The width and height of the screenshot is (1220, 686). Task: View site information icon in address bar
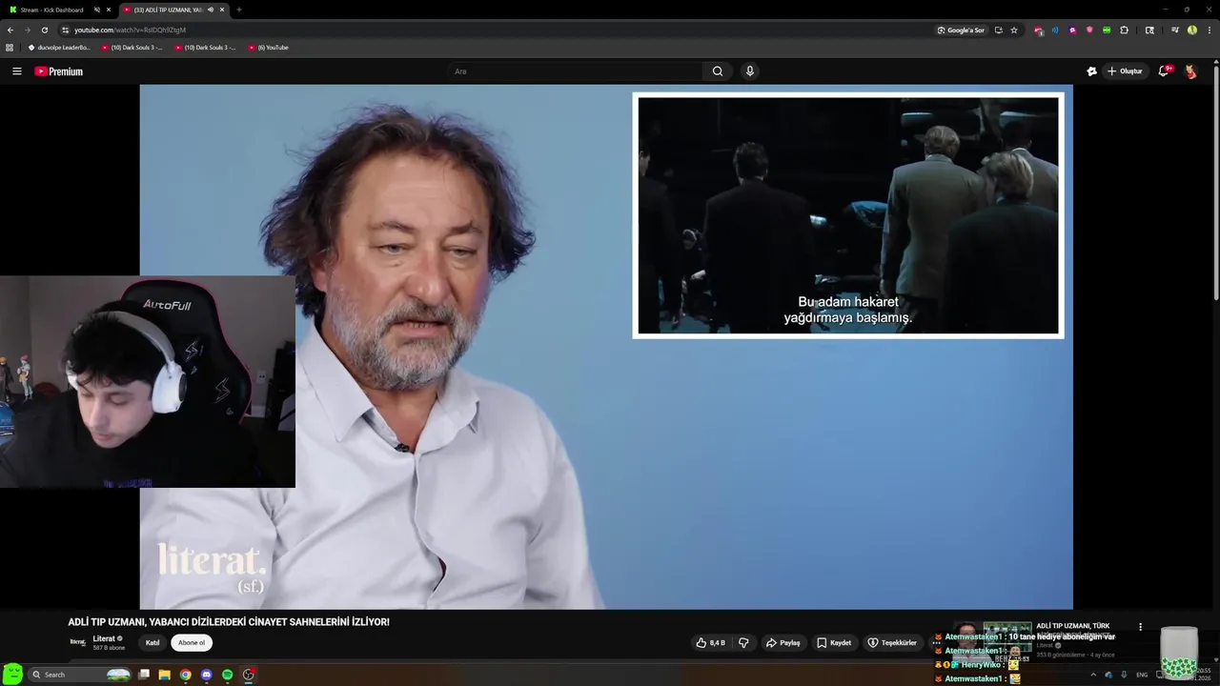[x=65, y=30]
